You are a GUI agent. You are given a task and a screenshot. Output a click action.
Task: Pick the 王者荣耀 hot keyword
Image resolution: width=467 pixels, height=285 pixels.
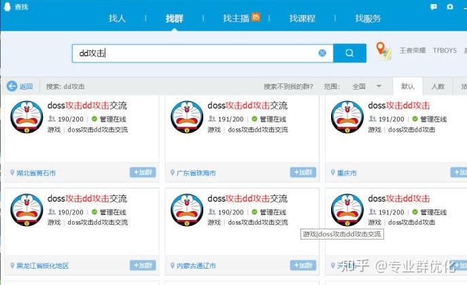(413, 50)
